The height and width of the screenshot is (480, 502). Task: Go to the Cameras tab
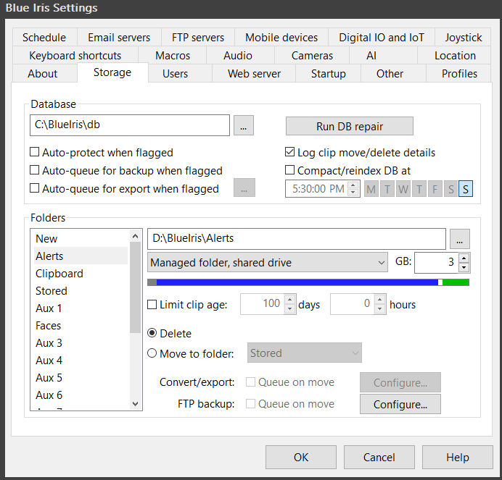point(312,56)
